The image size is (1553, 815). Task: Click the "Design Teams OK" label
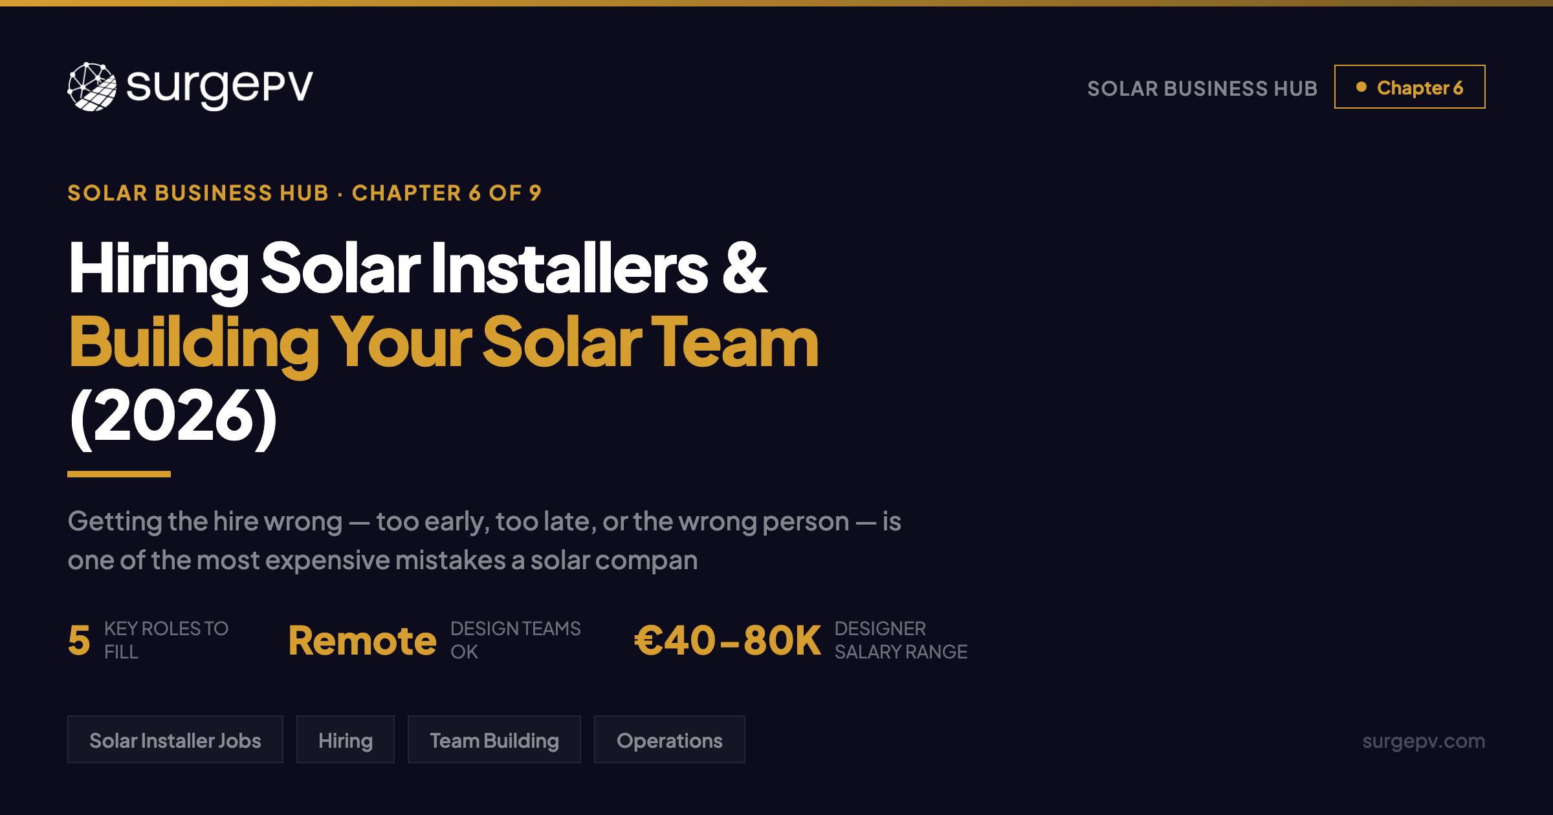(515, 640)
